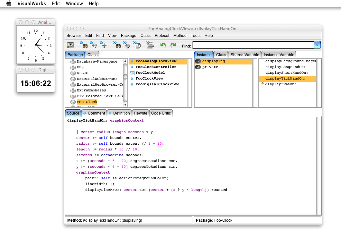
Task: Click the blue dot icon beside FooDigitalClockView
Action: click(132, 84)
